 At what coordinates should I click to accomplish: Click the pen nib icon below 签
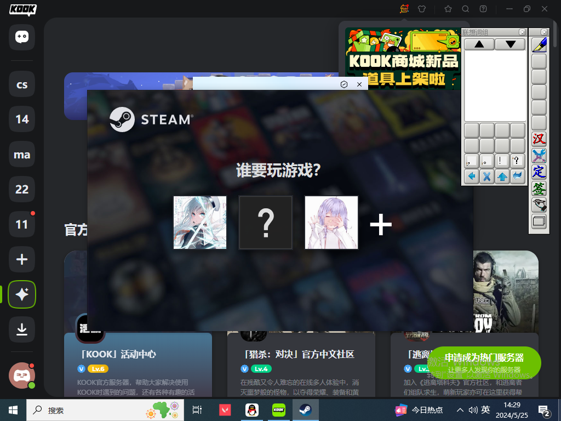tap(539, 205)
